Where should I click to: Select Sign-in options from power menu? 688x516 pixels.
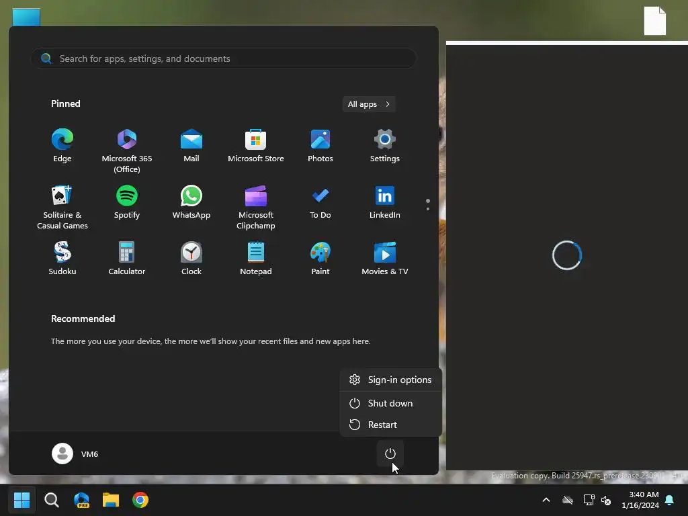[390, 380]
